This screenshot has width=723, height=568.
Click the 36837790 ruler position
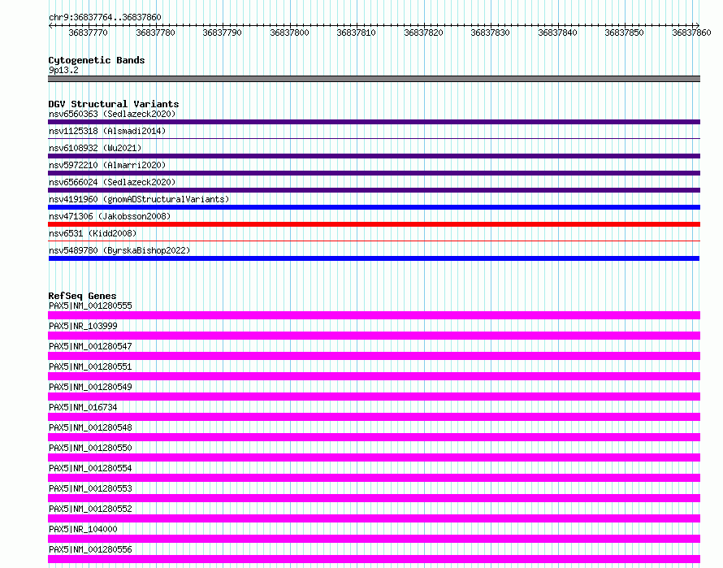pos(223,33)
